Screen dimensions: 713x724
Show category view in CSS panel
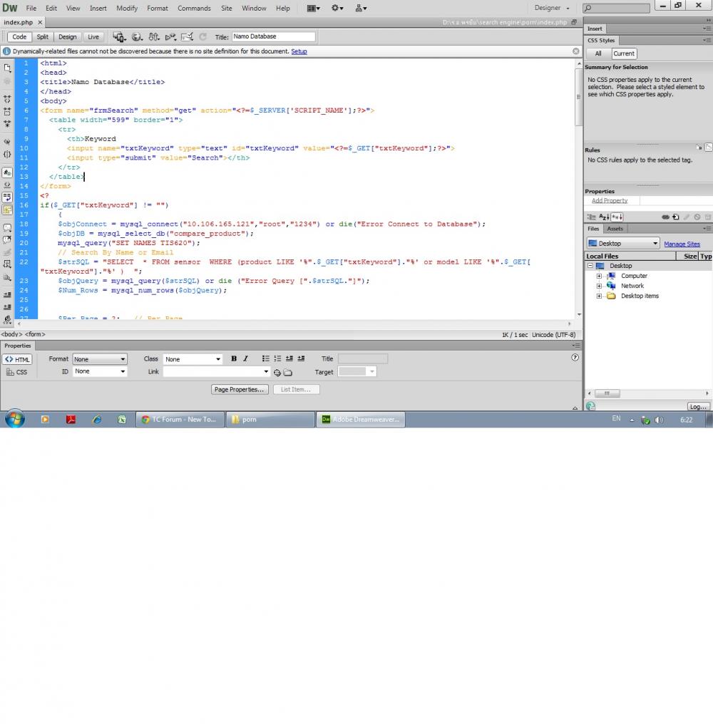(592, 217)
